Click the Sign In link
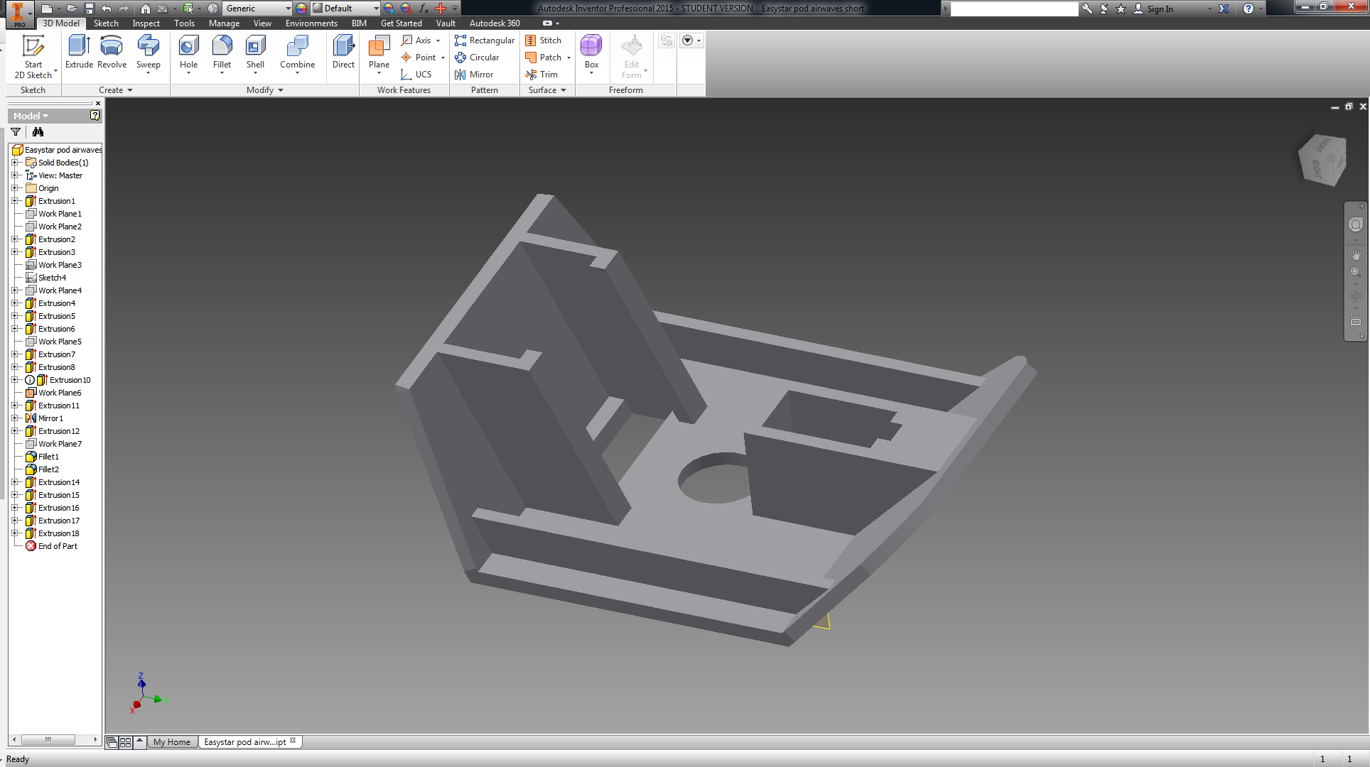1370x767 pixels. tap(1160, 9)
